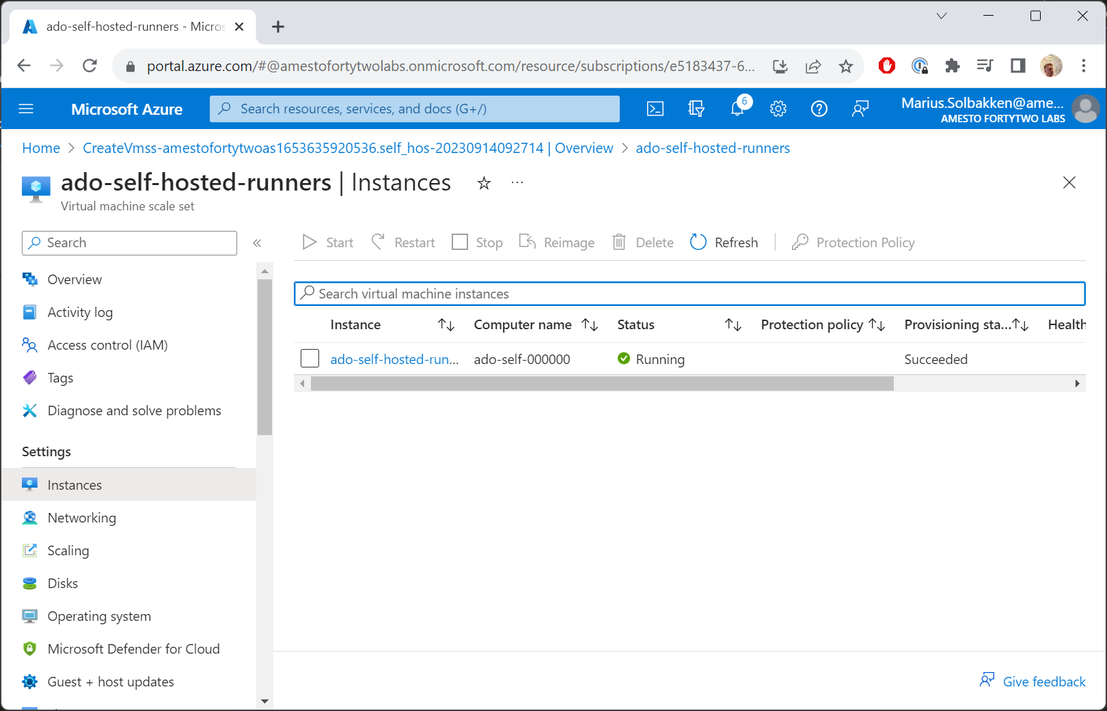This screenshot has height=711, width=1107.
Task: Open the feedback icon in header
Action: (x=860, y=109)
